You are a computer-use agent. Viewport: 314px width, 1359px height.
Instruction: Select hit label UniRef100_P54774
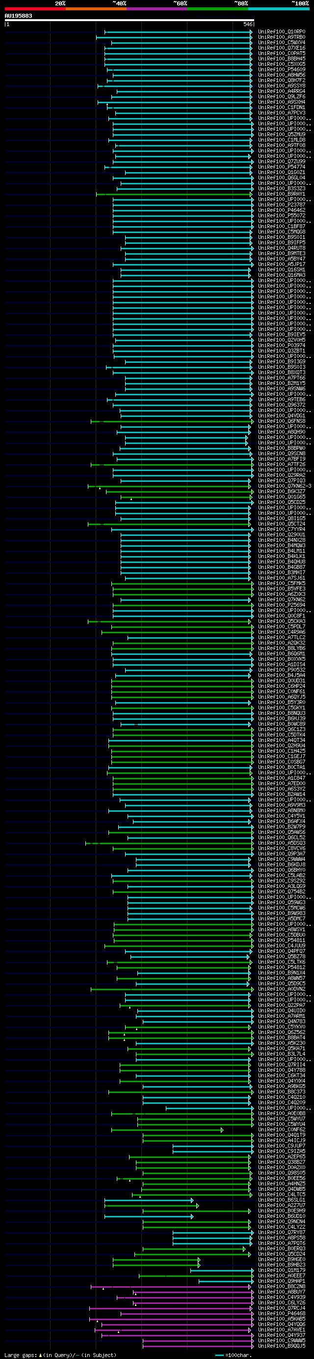281,167
